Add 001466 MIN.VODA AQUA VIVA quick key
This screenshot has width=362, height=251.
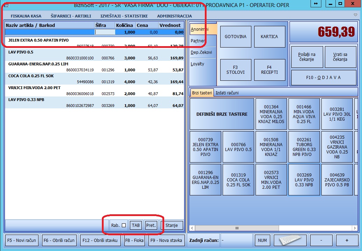point(304,114)
